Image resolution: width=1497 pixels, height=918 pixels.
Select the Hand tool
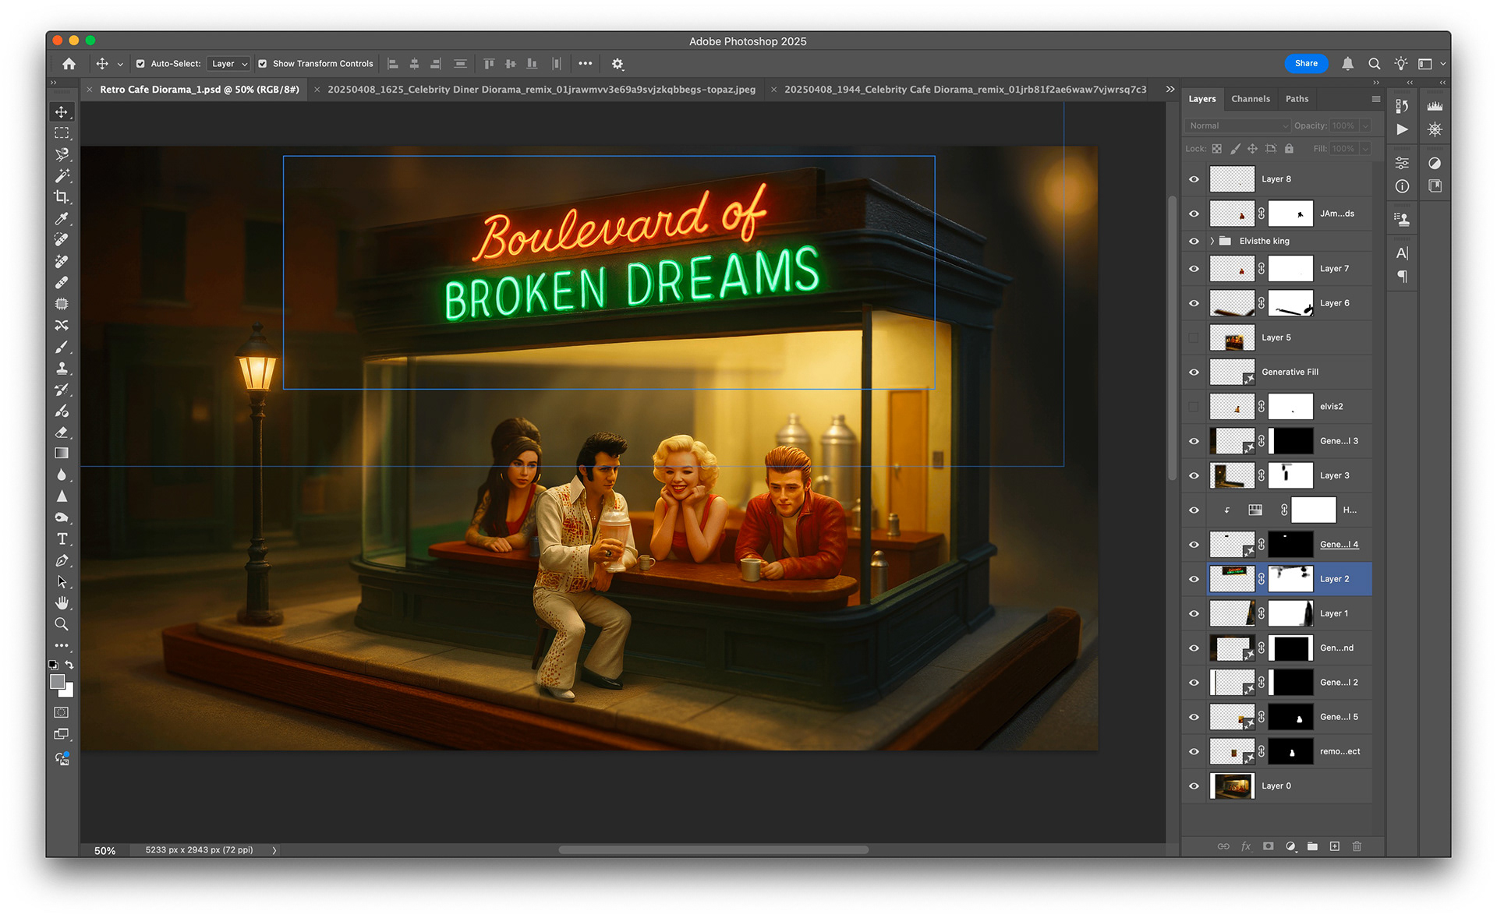(x=62, y=603)
